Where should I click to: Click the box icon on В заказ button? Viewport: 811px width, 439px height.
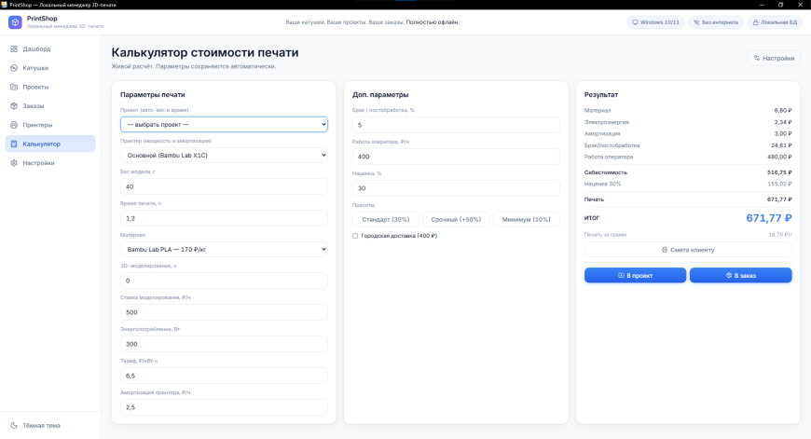click(729, 276)
